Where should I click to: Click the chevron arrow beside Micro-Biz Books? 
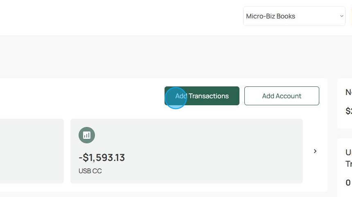pos(341,16)
